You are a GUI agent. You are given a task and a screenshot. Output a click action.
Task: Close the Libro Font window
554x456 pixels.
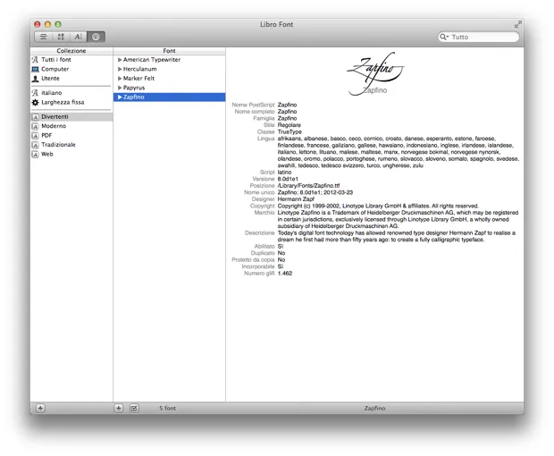pyautogui.click(x=38, y=24)
